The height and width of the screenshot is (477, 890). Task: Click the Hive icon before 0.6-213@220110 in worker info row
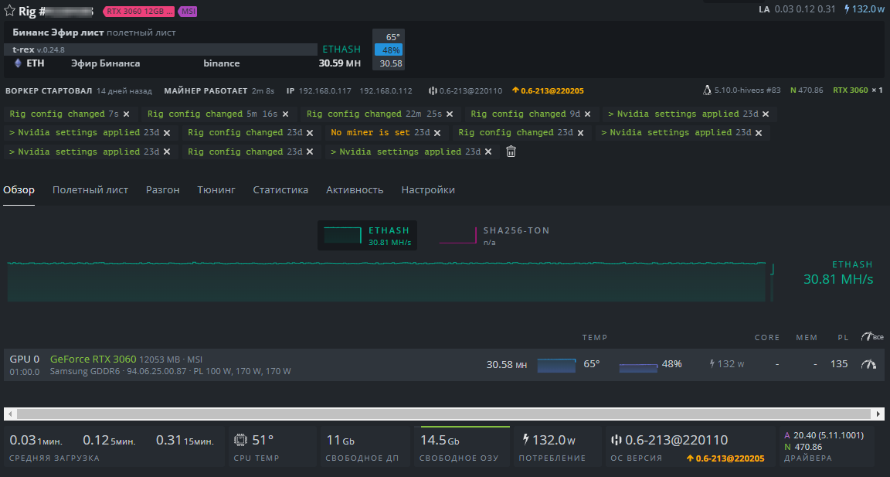click(433, 91)
